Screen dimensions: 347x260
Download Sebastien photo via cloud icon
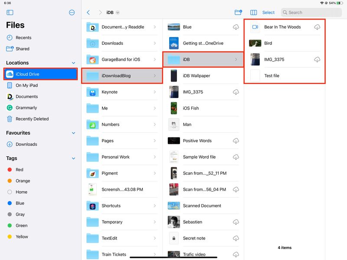pyautogui.click(x=236, y=222)
